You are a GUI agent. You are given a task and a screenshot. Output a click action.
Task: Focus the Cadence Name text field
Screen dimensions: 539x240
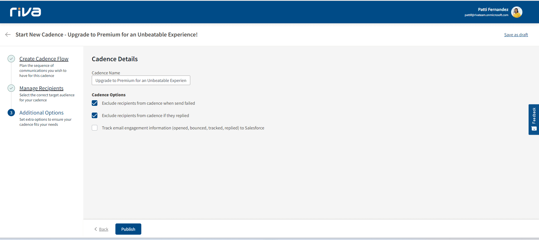(141, 81)
